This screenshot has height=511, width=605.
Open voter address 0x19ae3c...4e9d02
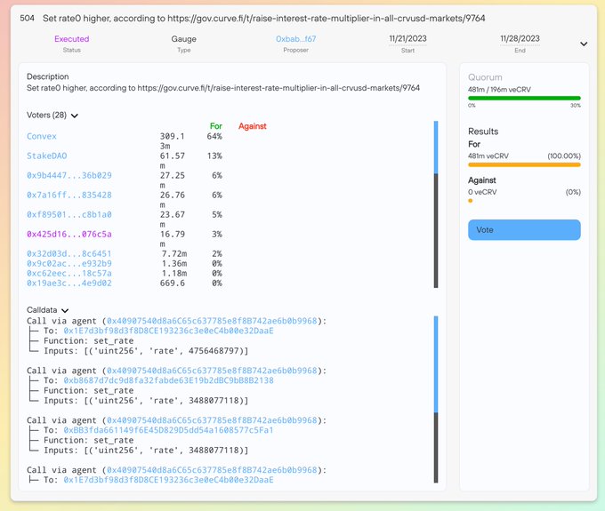click(x=69, y=283)
